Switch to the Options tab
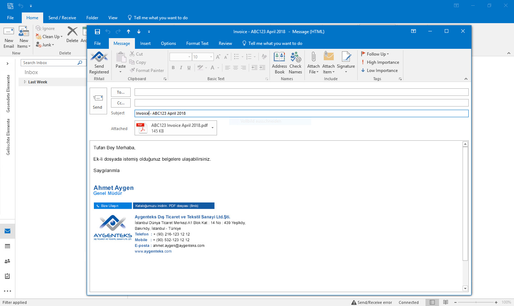Image resolution: width=514 pixels, height=306 pixels. [168, 43]
